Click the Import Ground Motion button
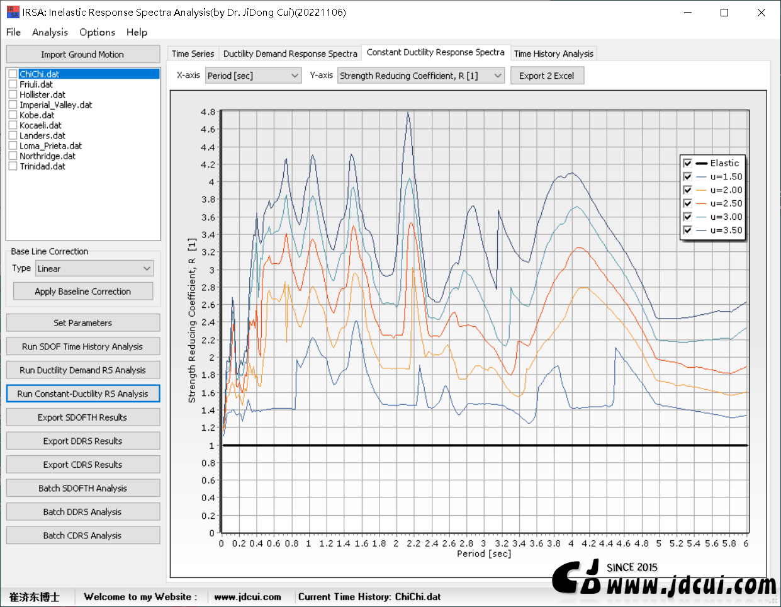 point(82,54)
